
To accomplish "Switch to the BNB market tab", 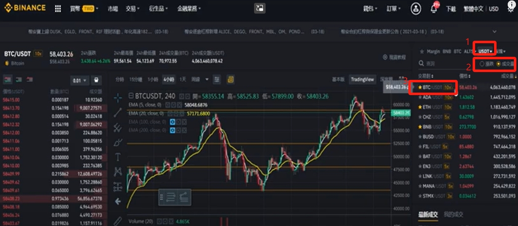I will 447,51.
